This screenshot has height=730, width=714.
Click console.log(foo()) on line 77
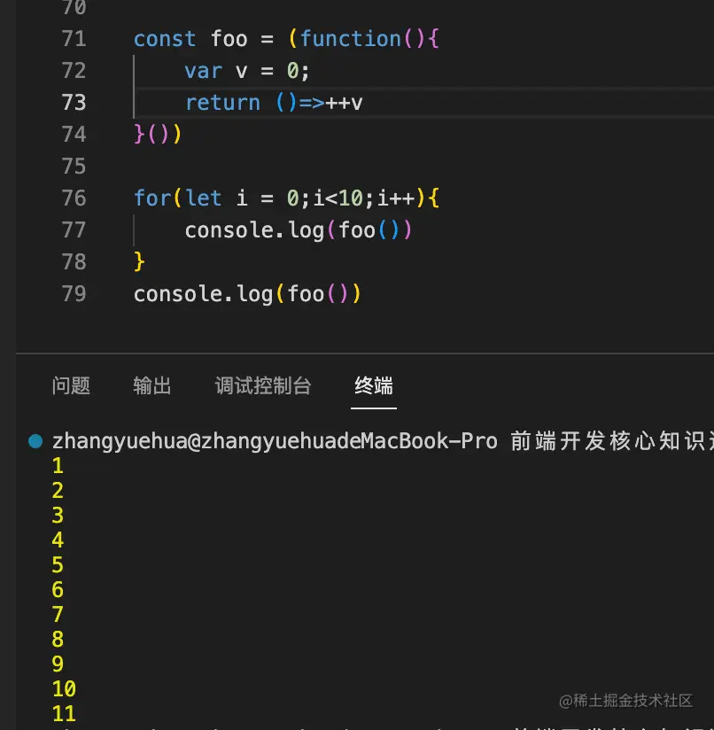pos(299,230)
